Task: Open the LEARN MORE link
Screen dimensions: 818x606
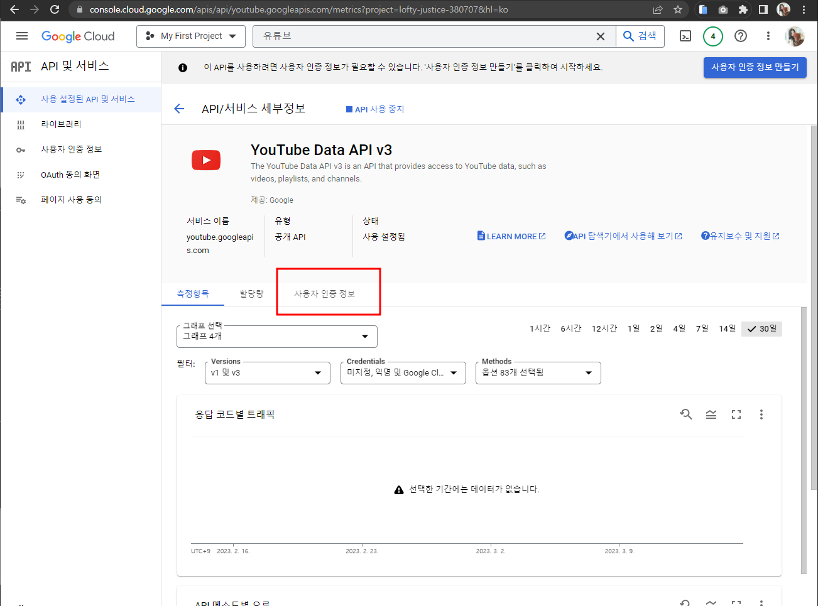Action: [511, 236]
